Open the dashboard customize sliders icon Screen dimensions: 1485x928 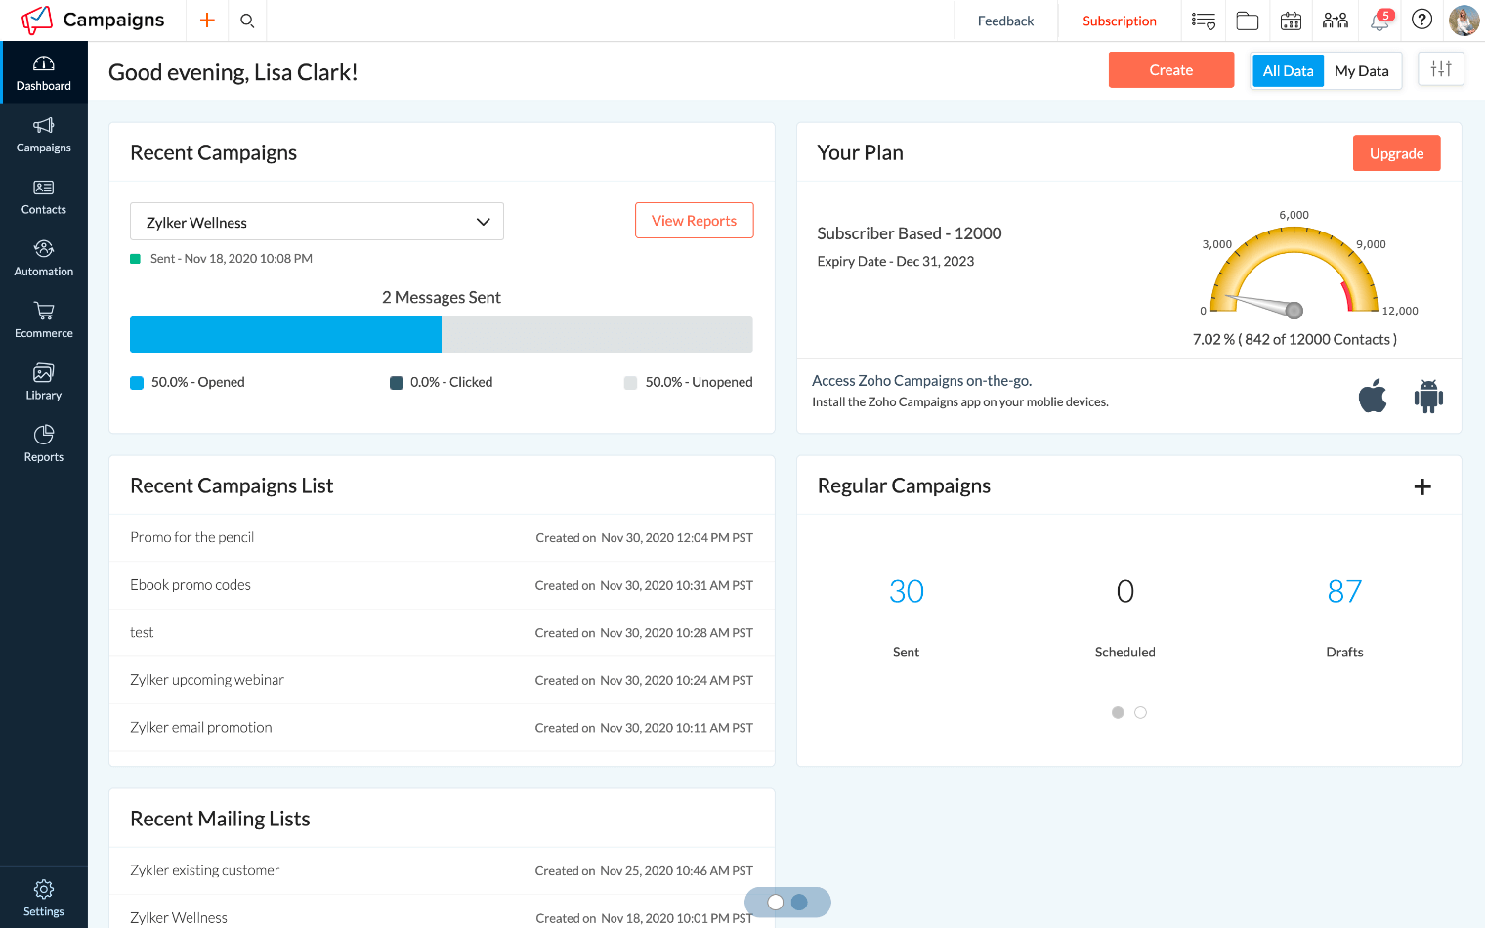[1441, 68]
